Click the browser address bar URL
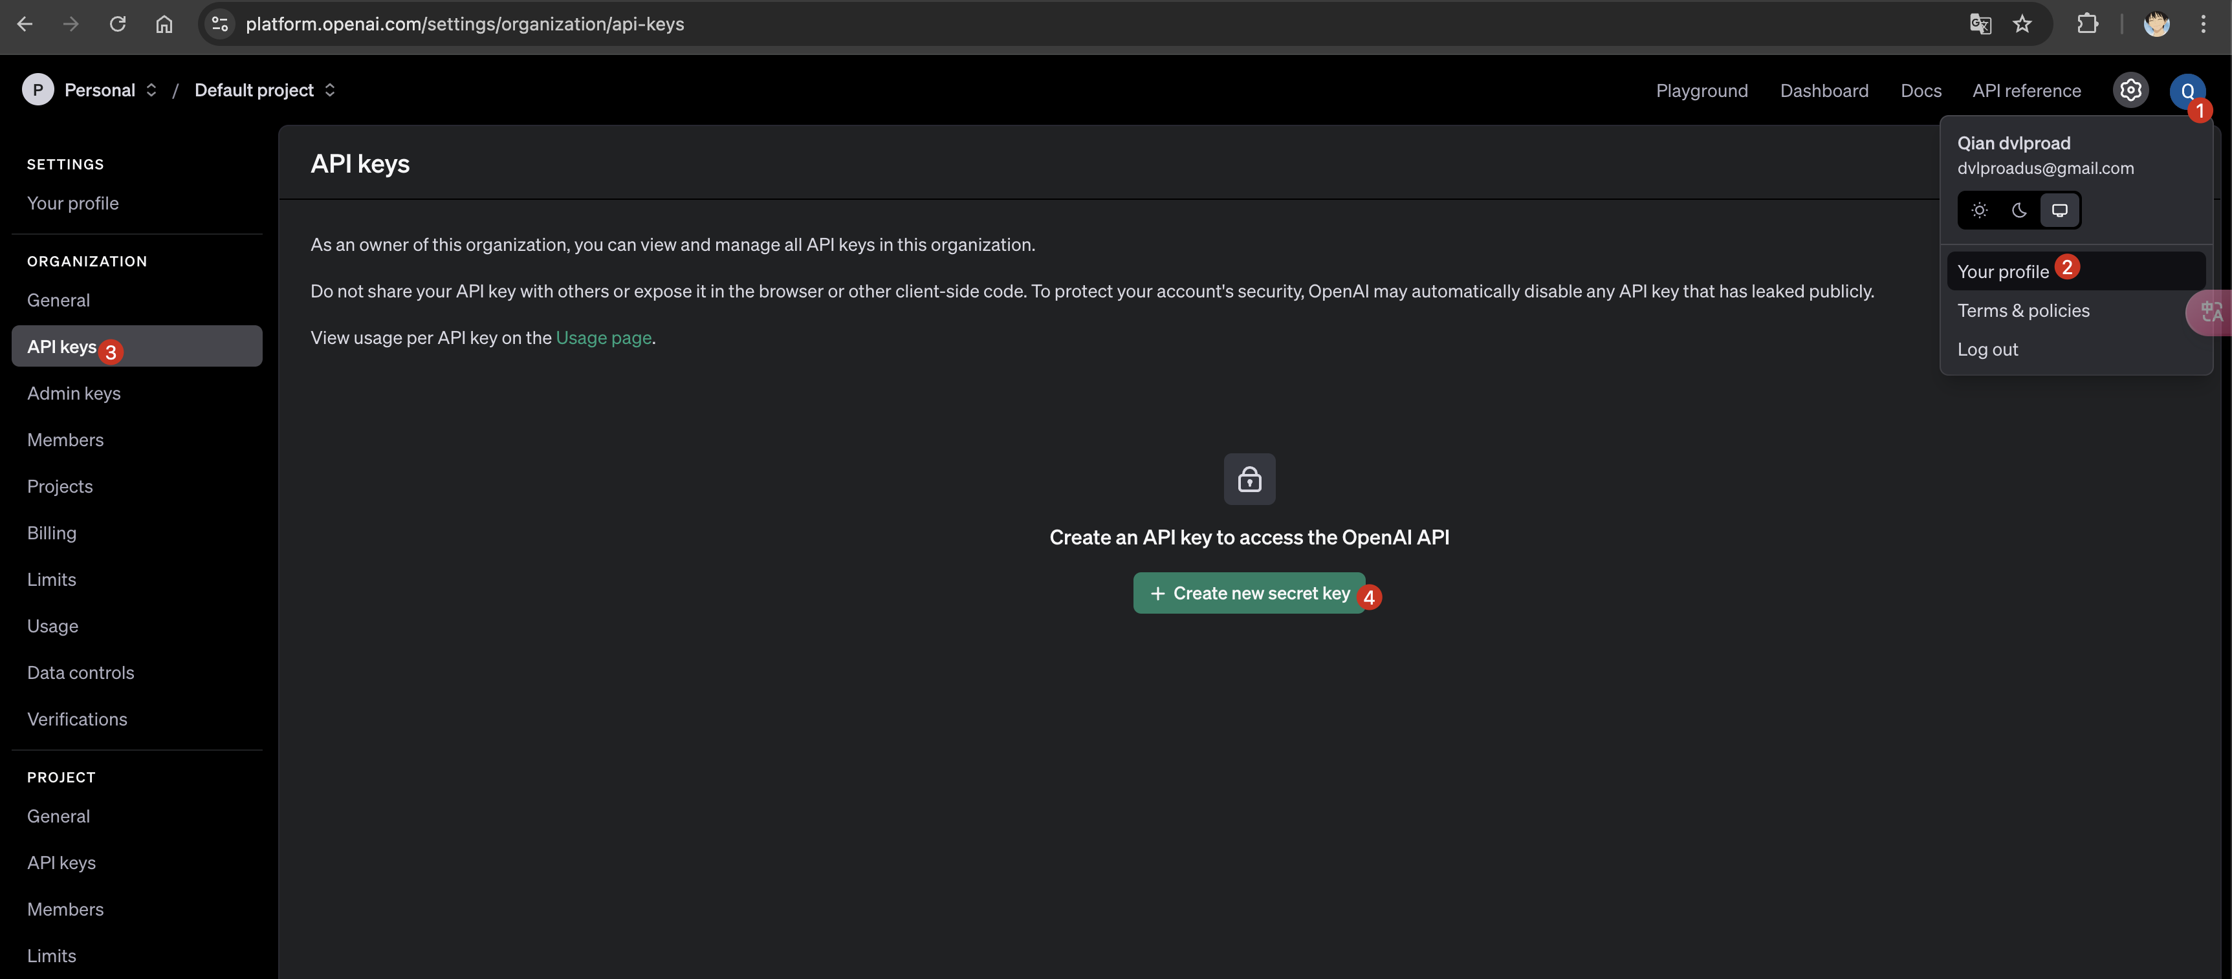Viewport: 2232px width, 979px height. (465, 23)
